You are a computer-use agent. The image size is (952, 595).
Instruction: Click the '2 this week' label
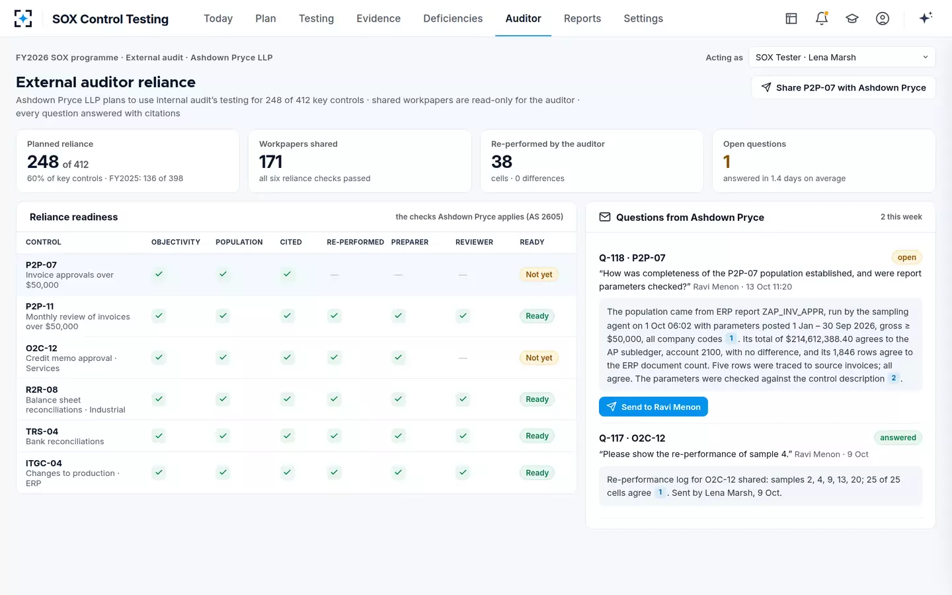click(901, 217)
